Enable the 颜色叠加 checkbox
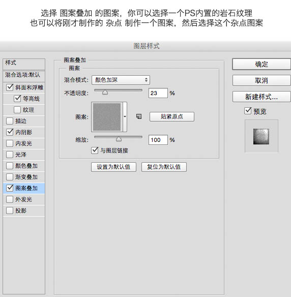 tap(10, 166)
